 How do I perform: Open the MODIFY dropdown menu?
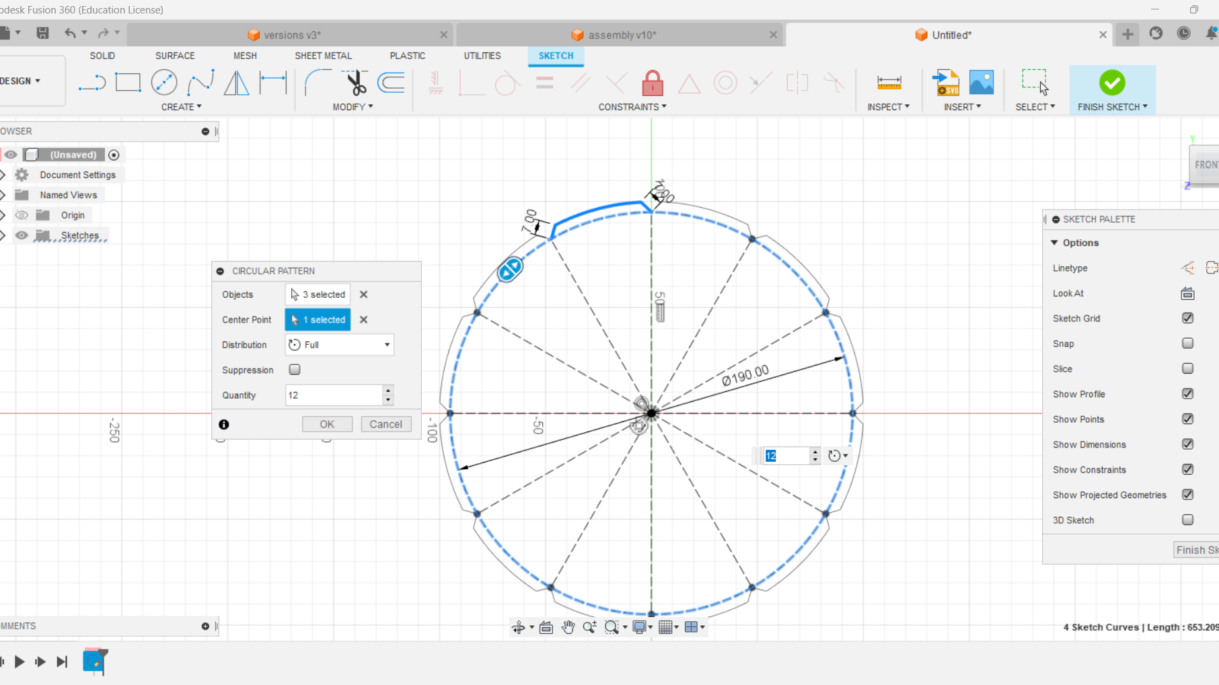point(353,107)
